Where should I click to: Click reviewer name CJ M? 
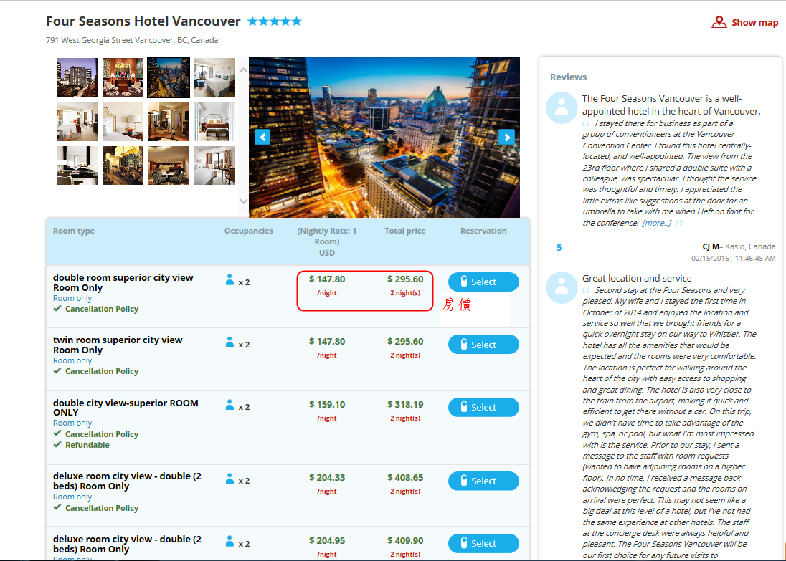pyautogui.click(x=711, y=246)
